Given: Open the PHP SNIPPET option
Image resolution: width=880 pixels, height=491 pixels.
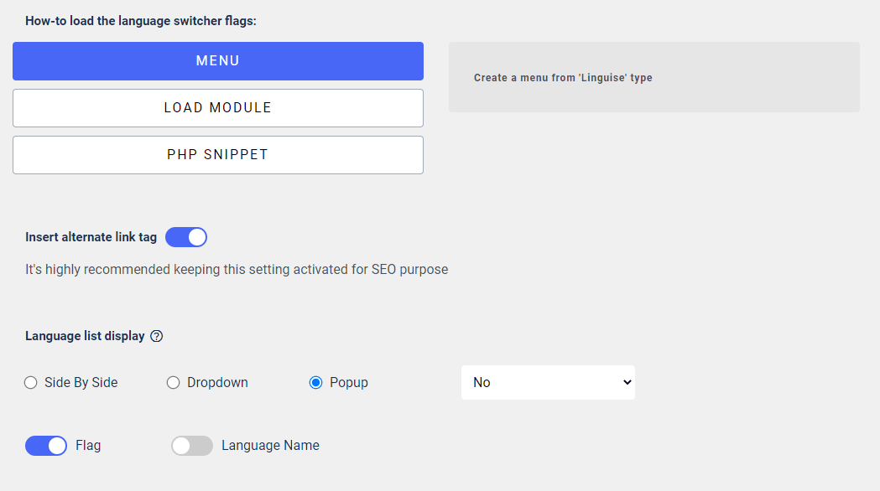Looking at the screenshot, I should tap(218, 155).
